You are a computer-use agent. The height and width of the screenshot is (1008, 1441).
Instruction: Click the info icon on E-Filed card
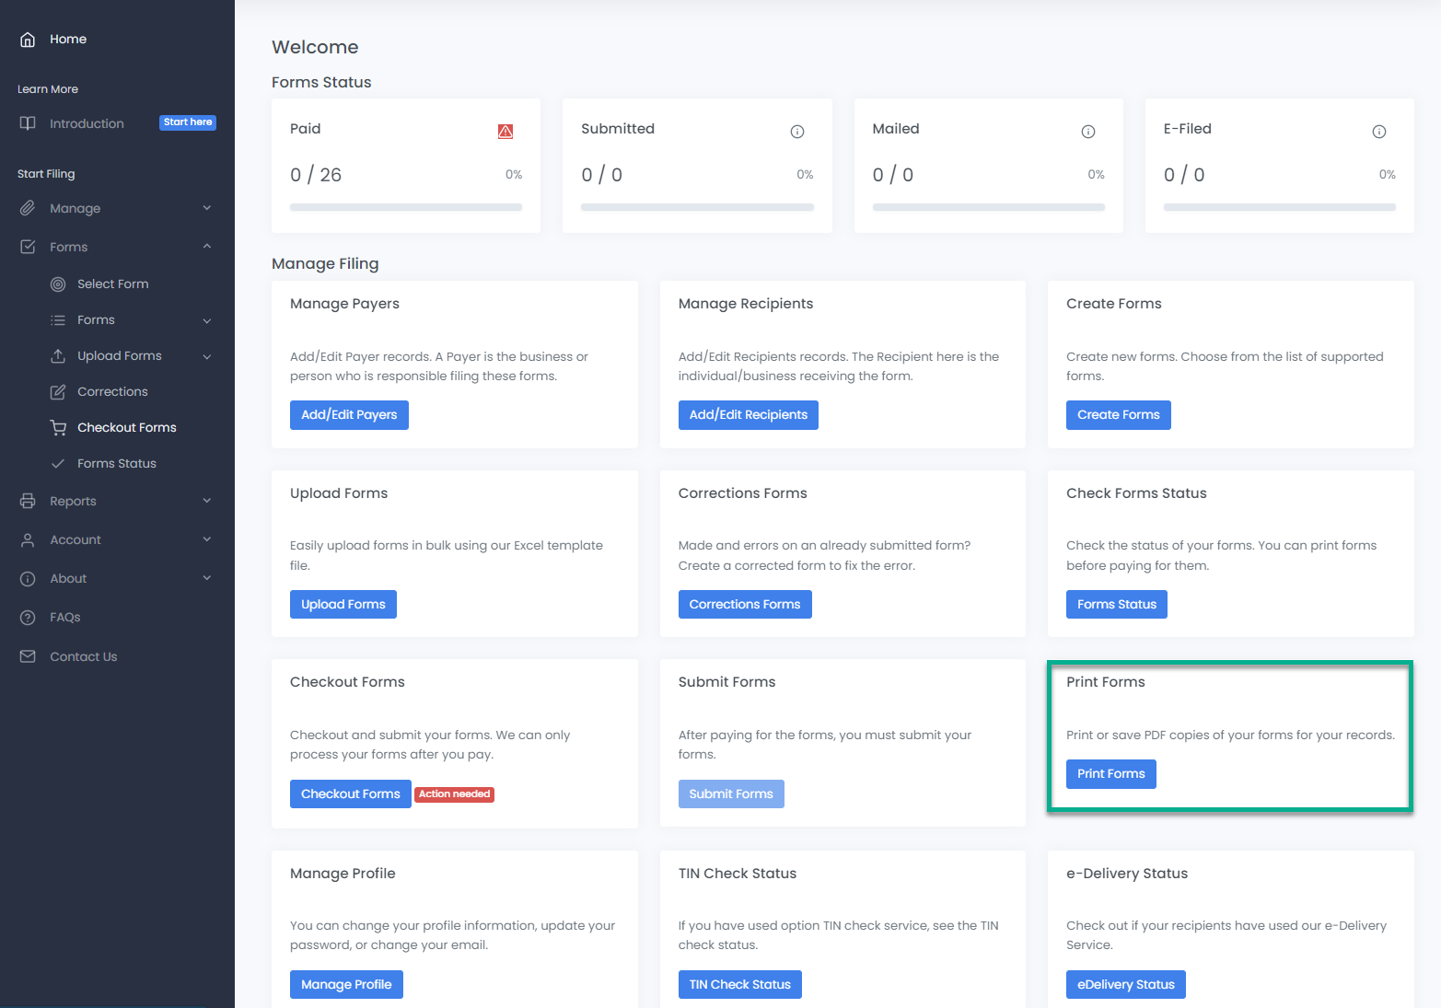coord(1379,132)
